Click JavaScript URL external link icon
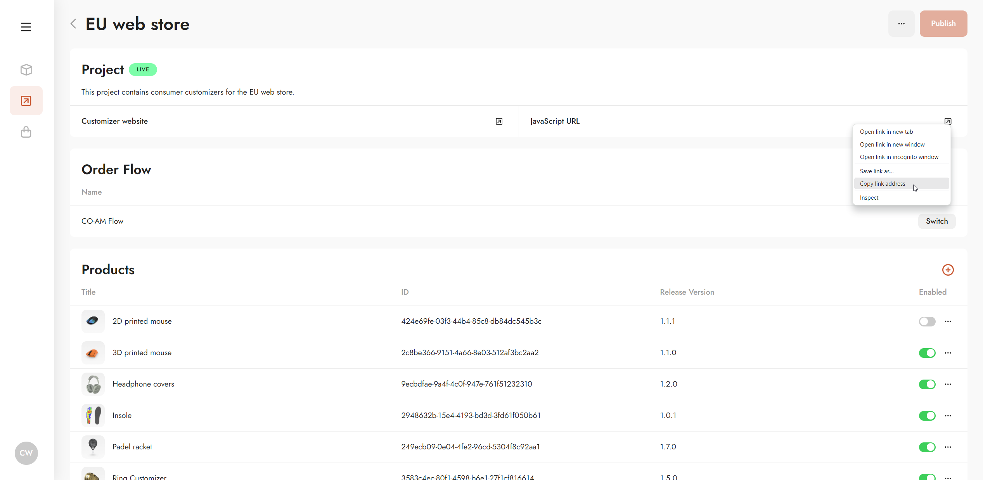 click(x=948, y=121)
